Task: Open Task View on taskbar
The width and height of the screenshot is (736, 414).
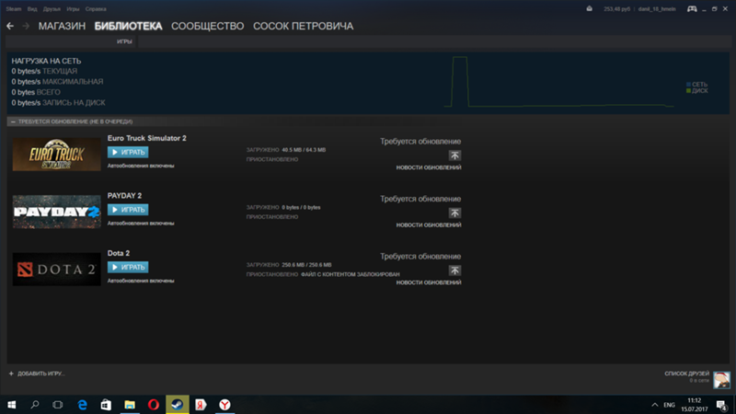Action: tap(58, 405)
